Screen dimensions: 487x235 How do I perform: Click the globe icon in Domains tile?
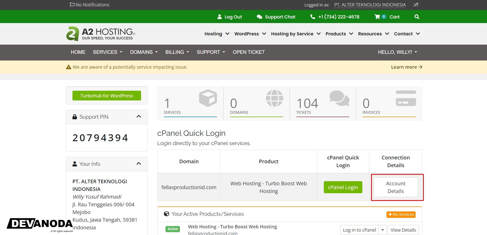coord(274,98)
